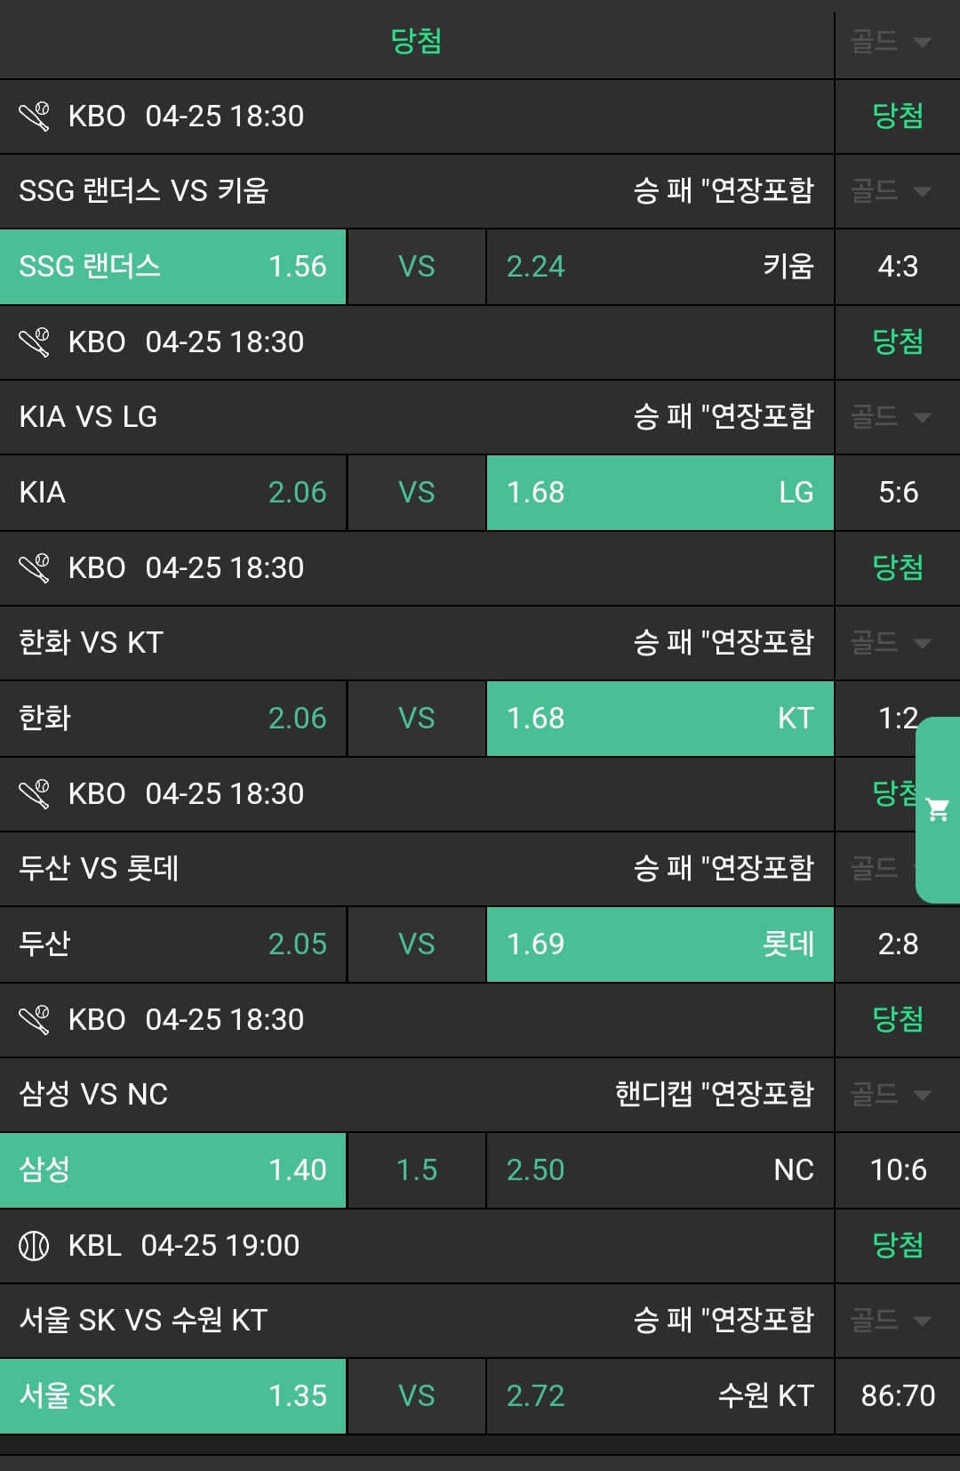The width and height of the screenshot is (960, 1471).
Task: Click the baseball icon beside SSG 랜더스 match
Action: click(35, 117)
